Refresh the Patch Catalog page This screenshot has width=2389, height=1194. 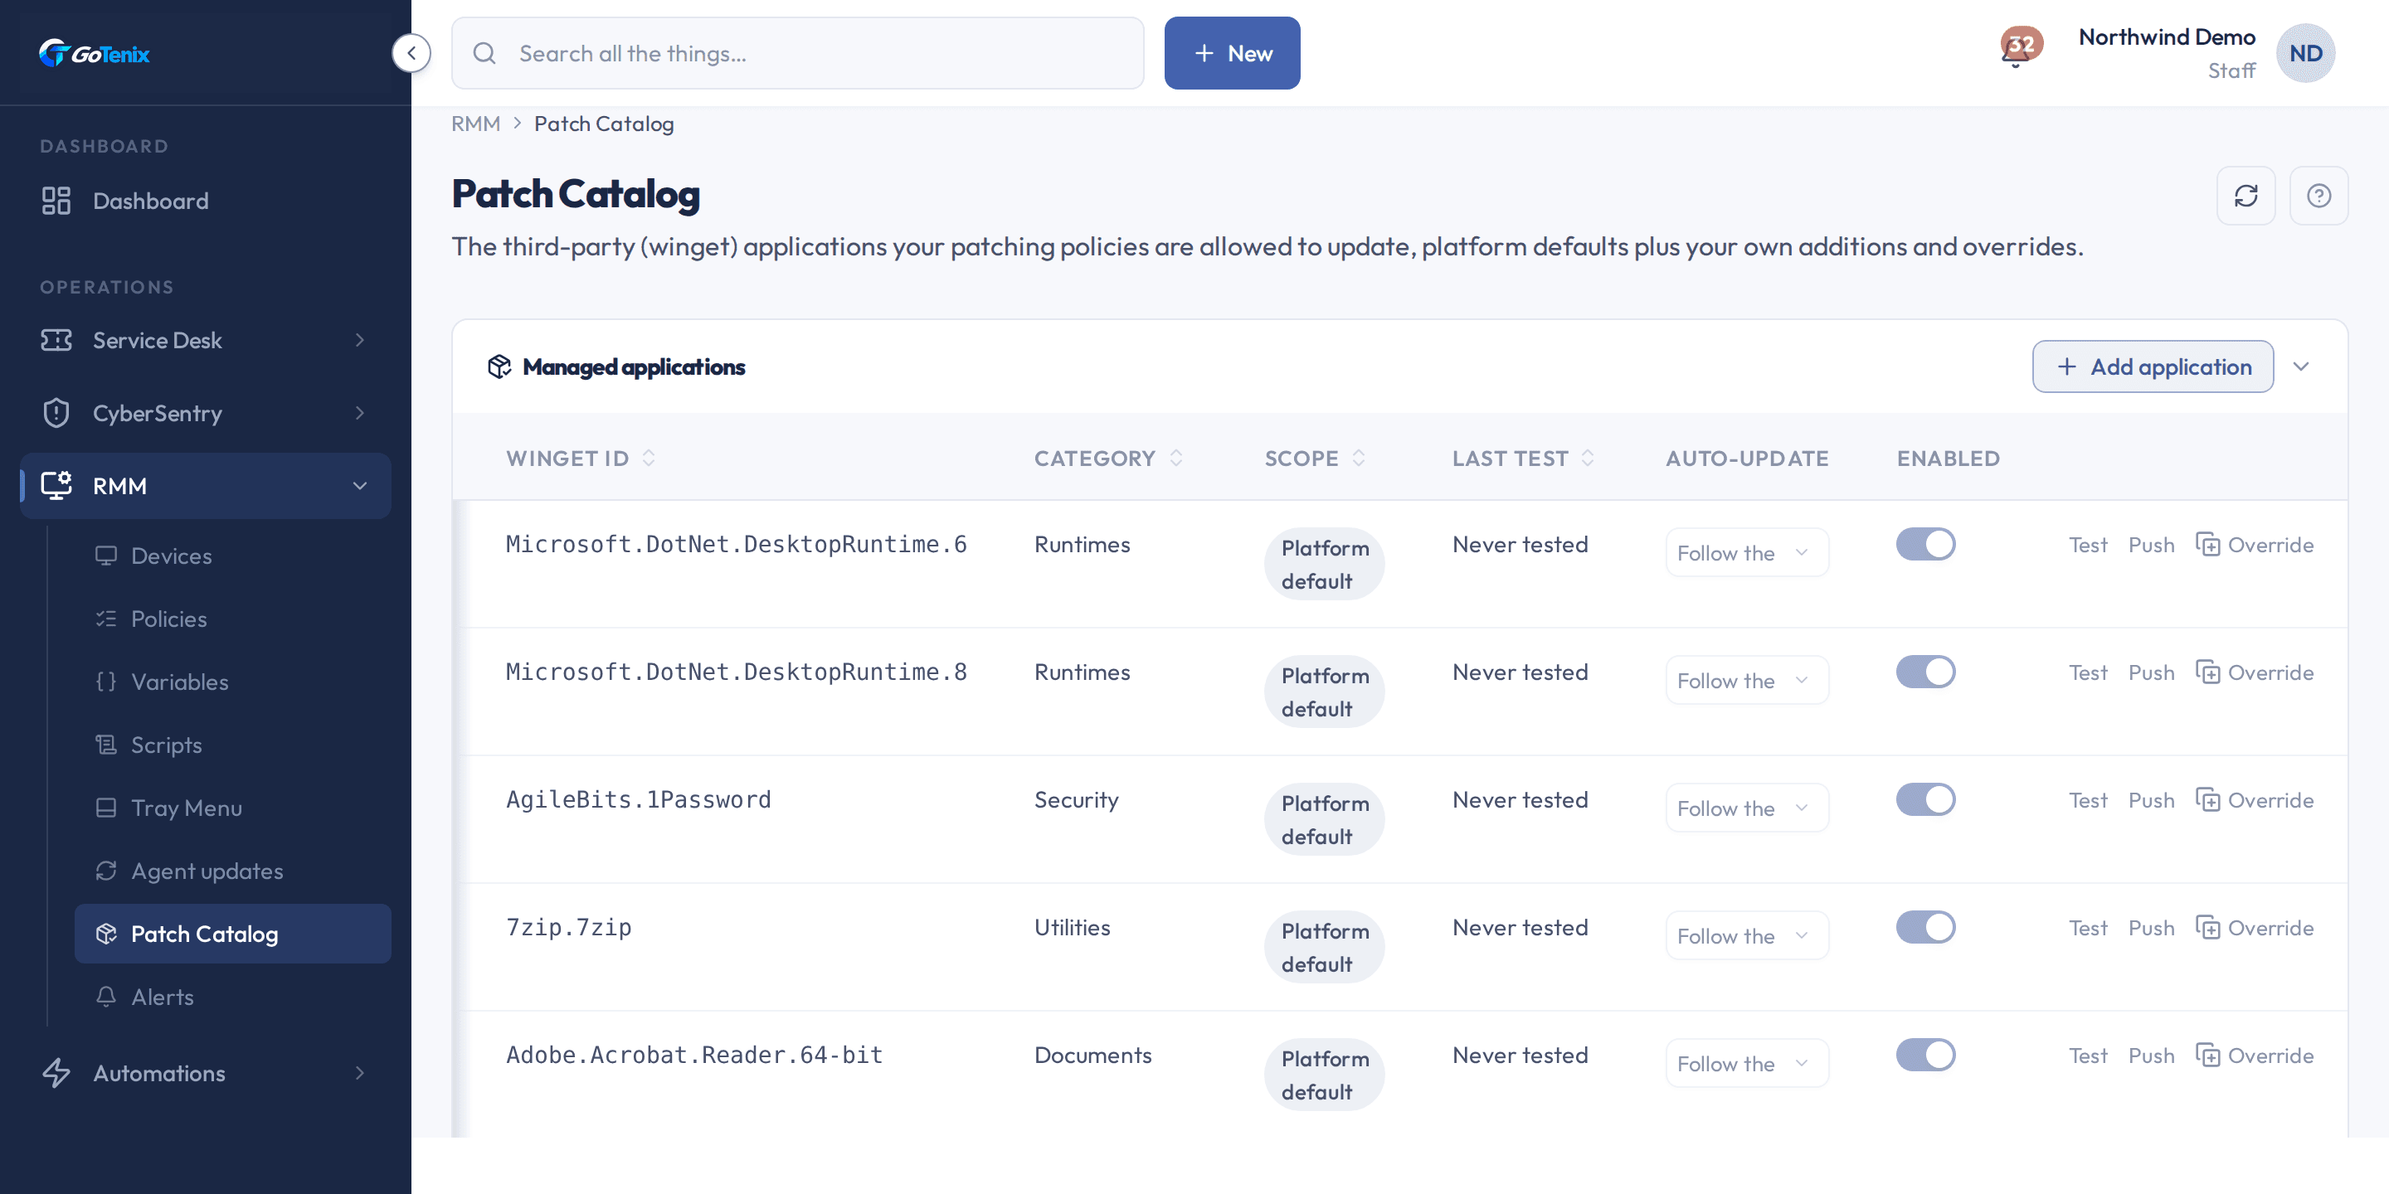tap(2245, 196)
